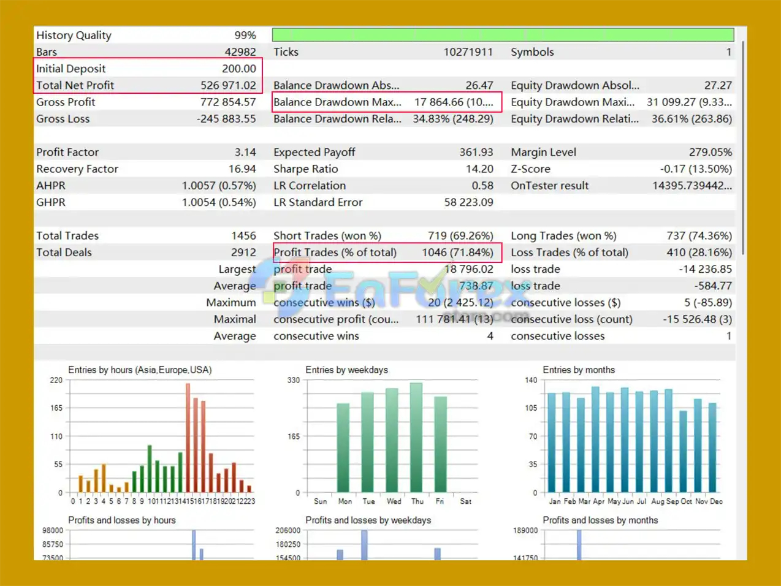
Task: Click the vertical scrollbar on the right edge
Action: pyautogui.click(x=743, y=147)
